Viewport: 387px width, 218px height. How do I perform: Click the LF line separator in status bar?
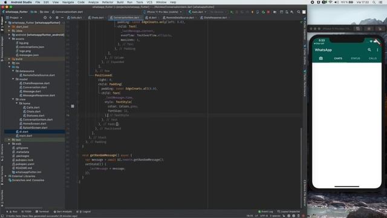pyautogui.click(x=256, y=216)
